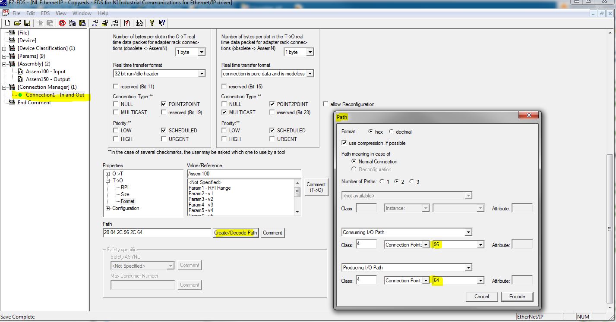Select the decimal format radio button
Screen dimensions: 616x322
point(392,131)
